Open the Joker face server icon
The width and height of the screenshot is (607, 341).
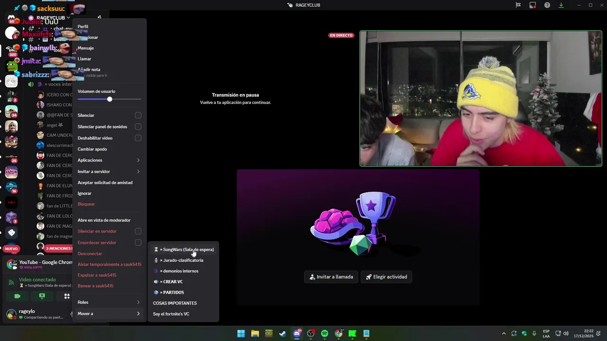point(11,127)
